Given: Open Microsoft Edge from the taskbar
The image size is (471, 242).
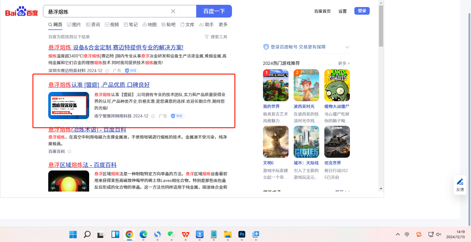Looking at the screenshot, I should pos(143,235).
